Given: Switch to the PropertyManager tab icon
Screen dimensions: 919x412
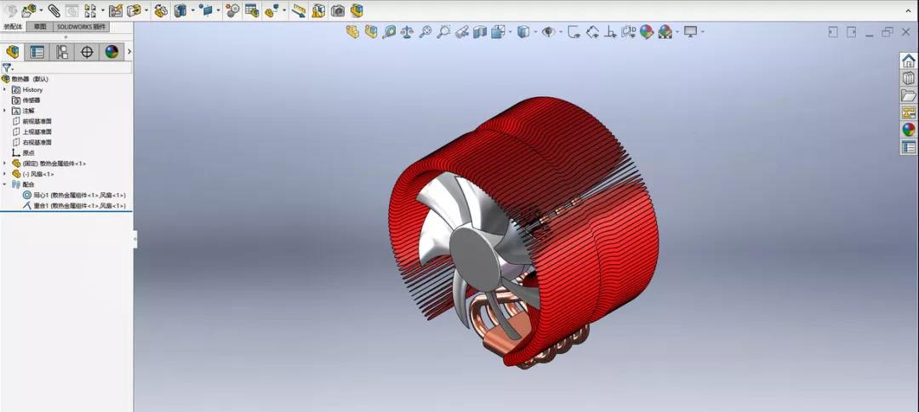Looking at the screenshot, I should tap(37, 52).
